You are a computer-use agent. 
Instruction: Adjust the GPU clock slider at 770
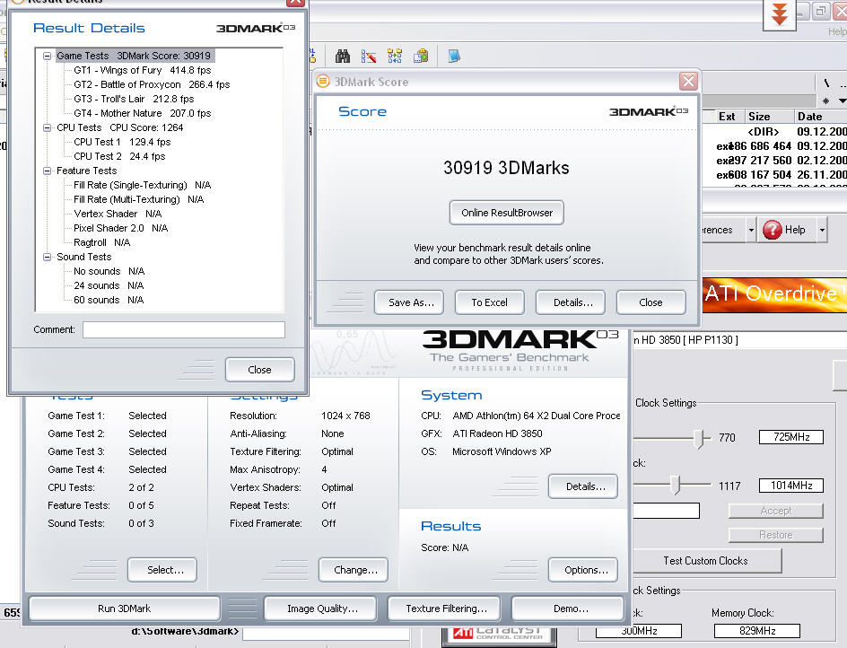pos(699,438)
